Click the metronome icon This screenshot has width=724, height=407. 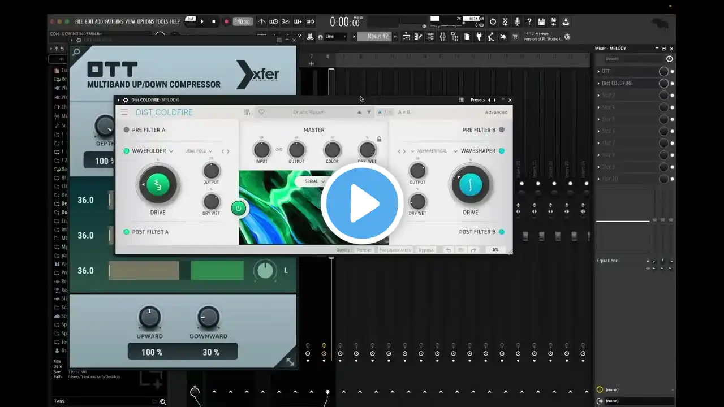[x=261, y=21]
